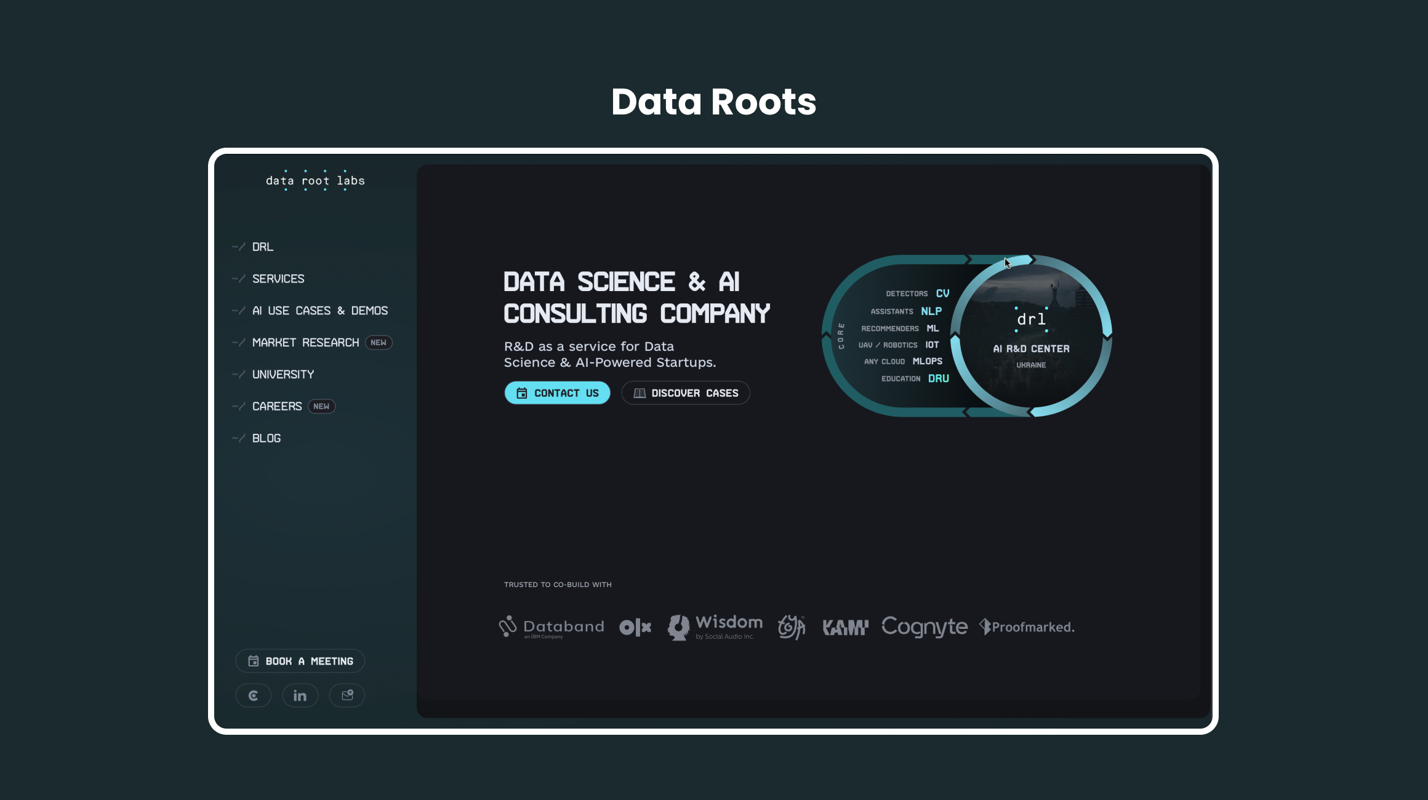Click the LinkedIn social icon
The image size is (1428, 800).
point(300,694)
